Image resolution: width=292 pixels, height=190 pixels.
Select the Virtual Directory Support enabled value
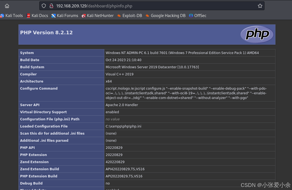tap(112, 112)
